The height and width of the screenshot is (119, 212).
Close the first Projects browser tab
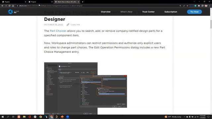26,2
